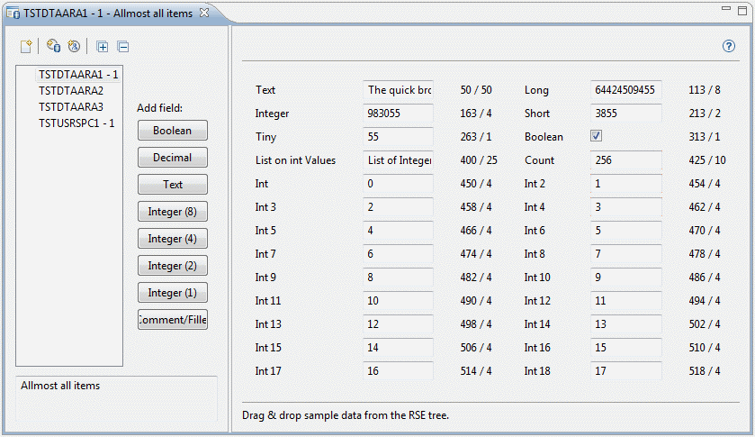
Task: Minimize the editor view pane
Action: (726, 9)
